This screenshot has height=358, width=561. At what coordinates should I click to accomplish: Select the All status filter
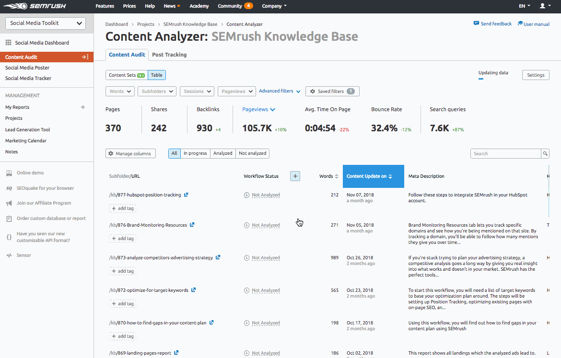pos(174,153)
